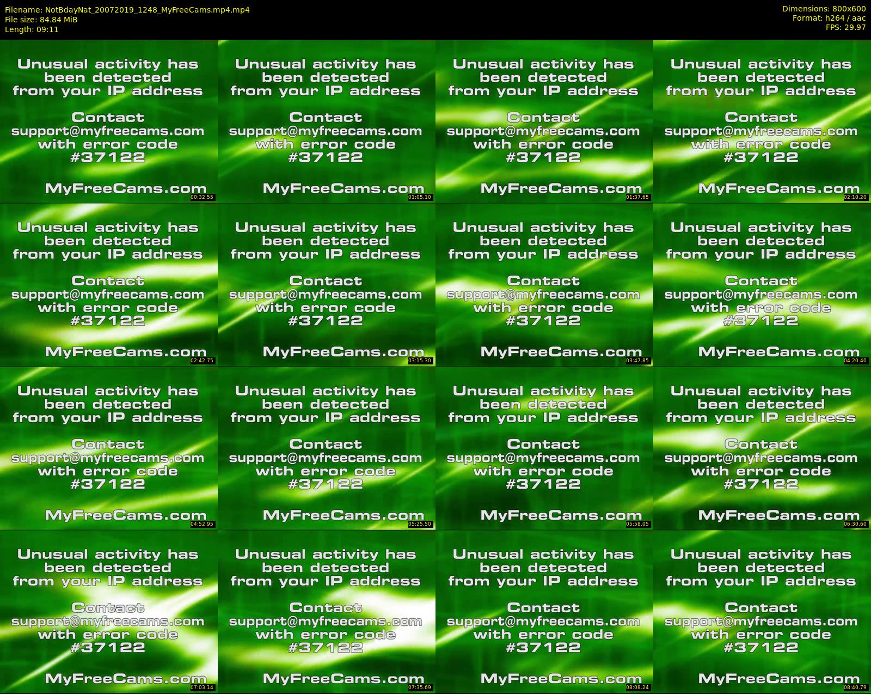Screen dimensions: 871x694
Task: Open the frame with timestamp 02:10.20
Action: pos(762,121)
